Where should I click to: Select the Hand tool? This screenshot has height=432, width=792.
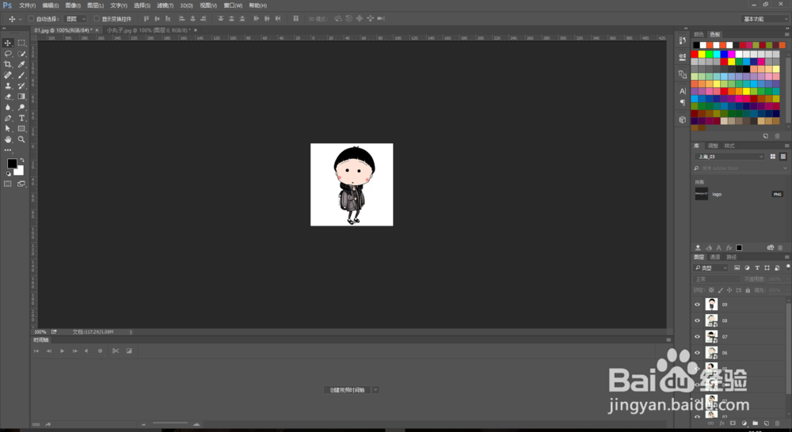click(x=8, y=139)
